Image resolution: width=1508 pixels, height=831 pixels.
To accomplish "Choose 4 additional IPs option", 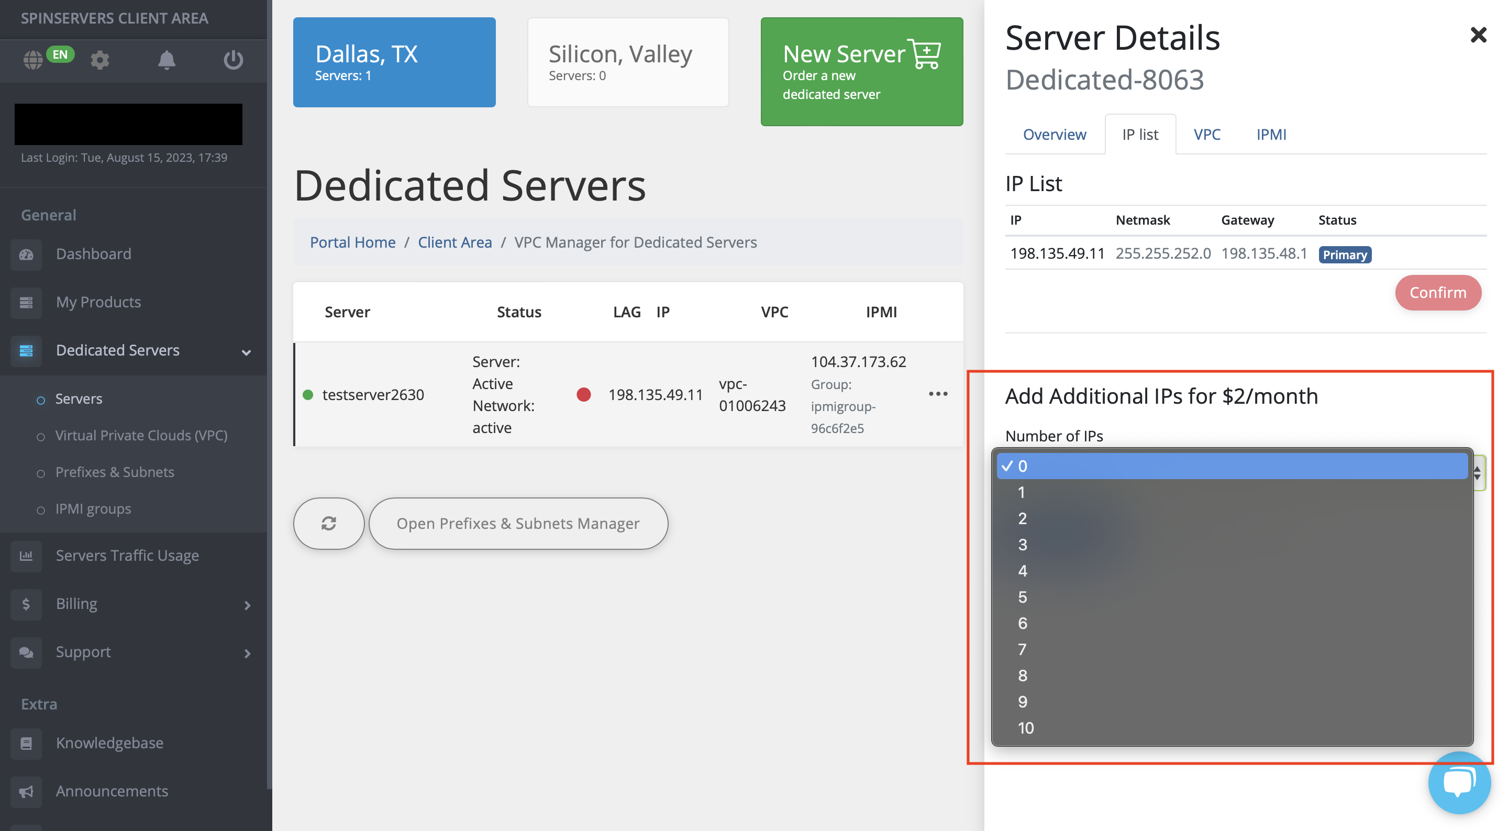I will tap(1232, 571).
